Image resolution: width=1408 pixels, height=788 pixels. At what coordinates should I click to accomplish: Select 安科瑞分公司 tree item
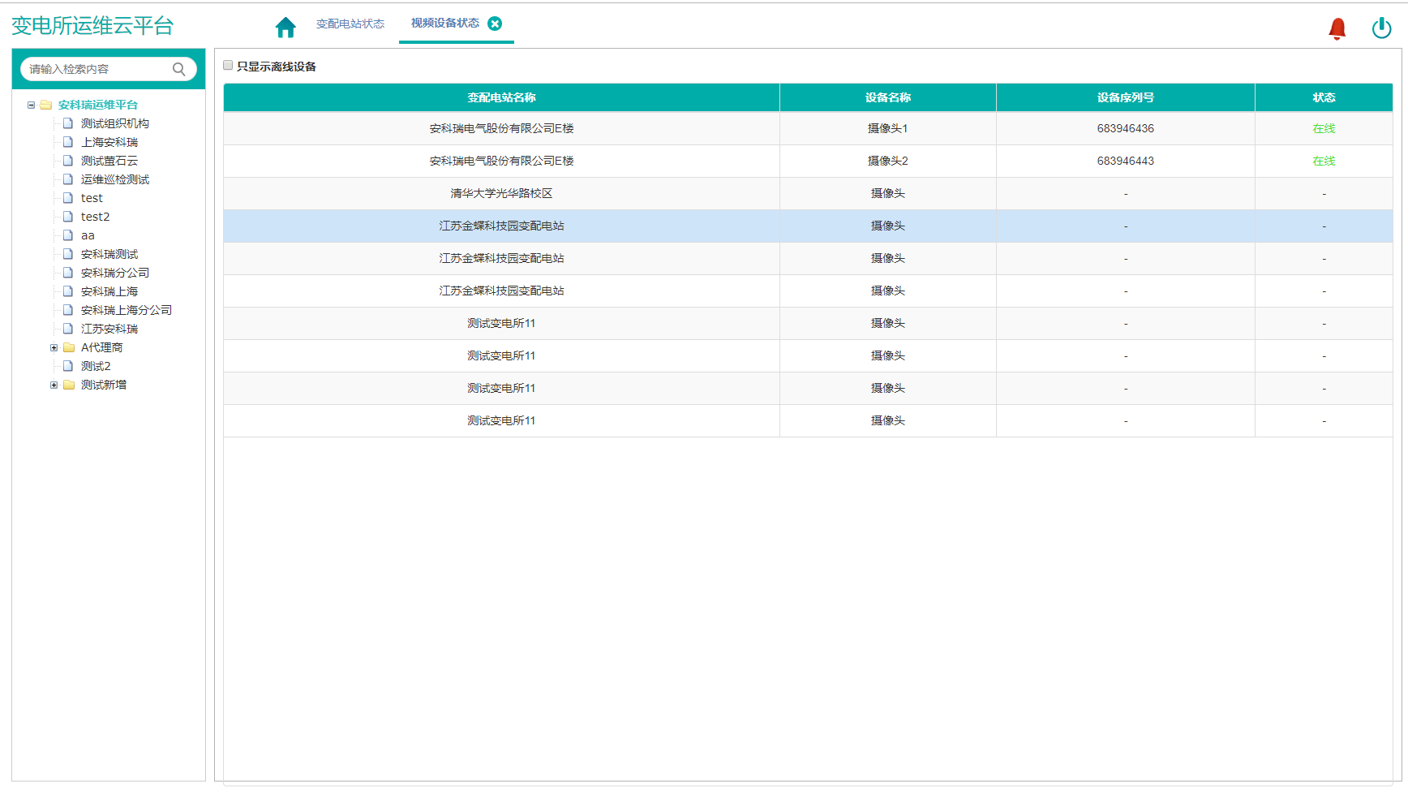115,273
